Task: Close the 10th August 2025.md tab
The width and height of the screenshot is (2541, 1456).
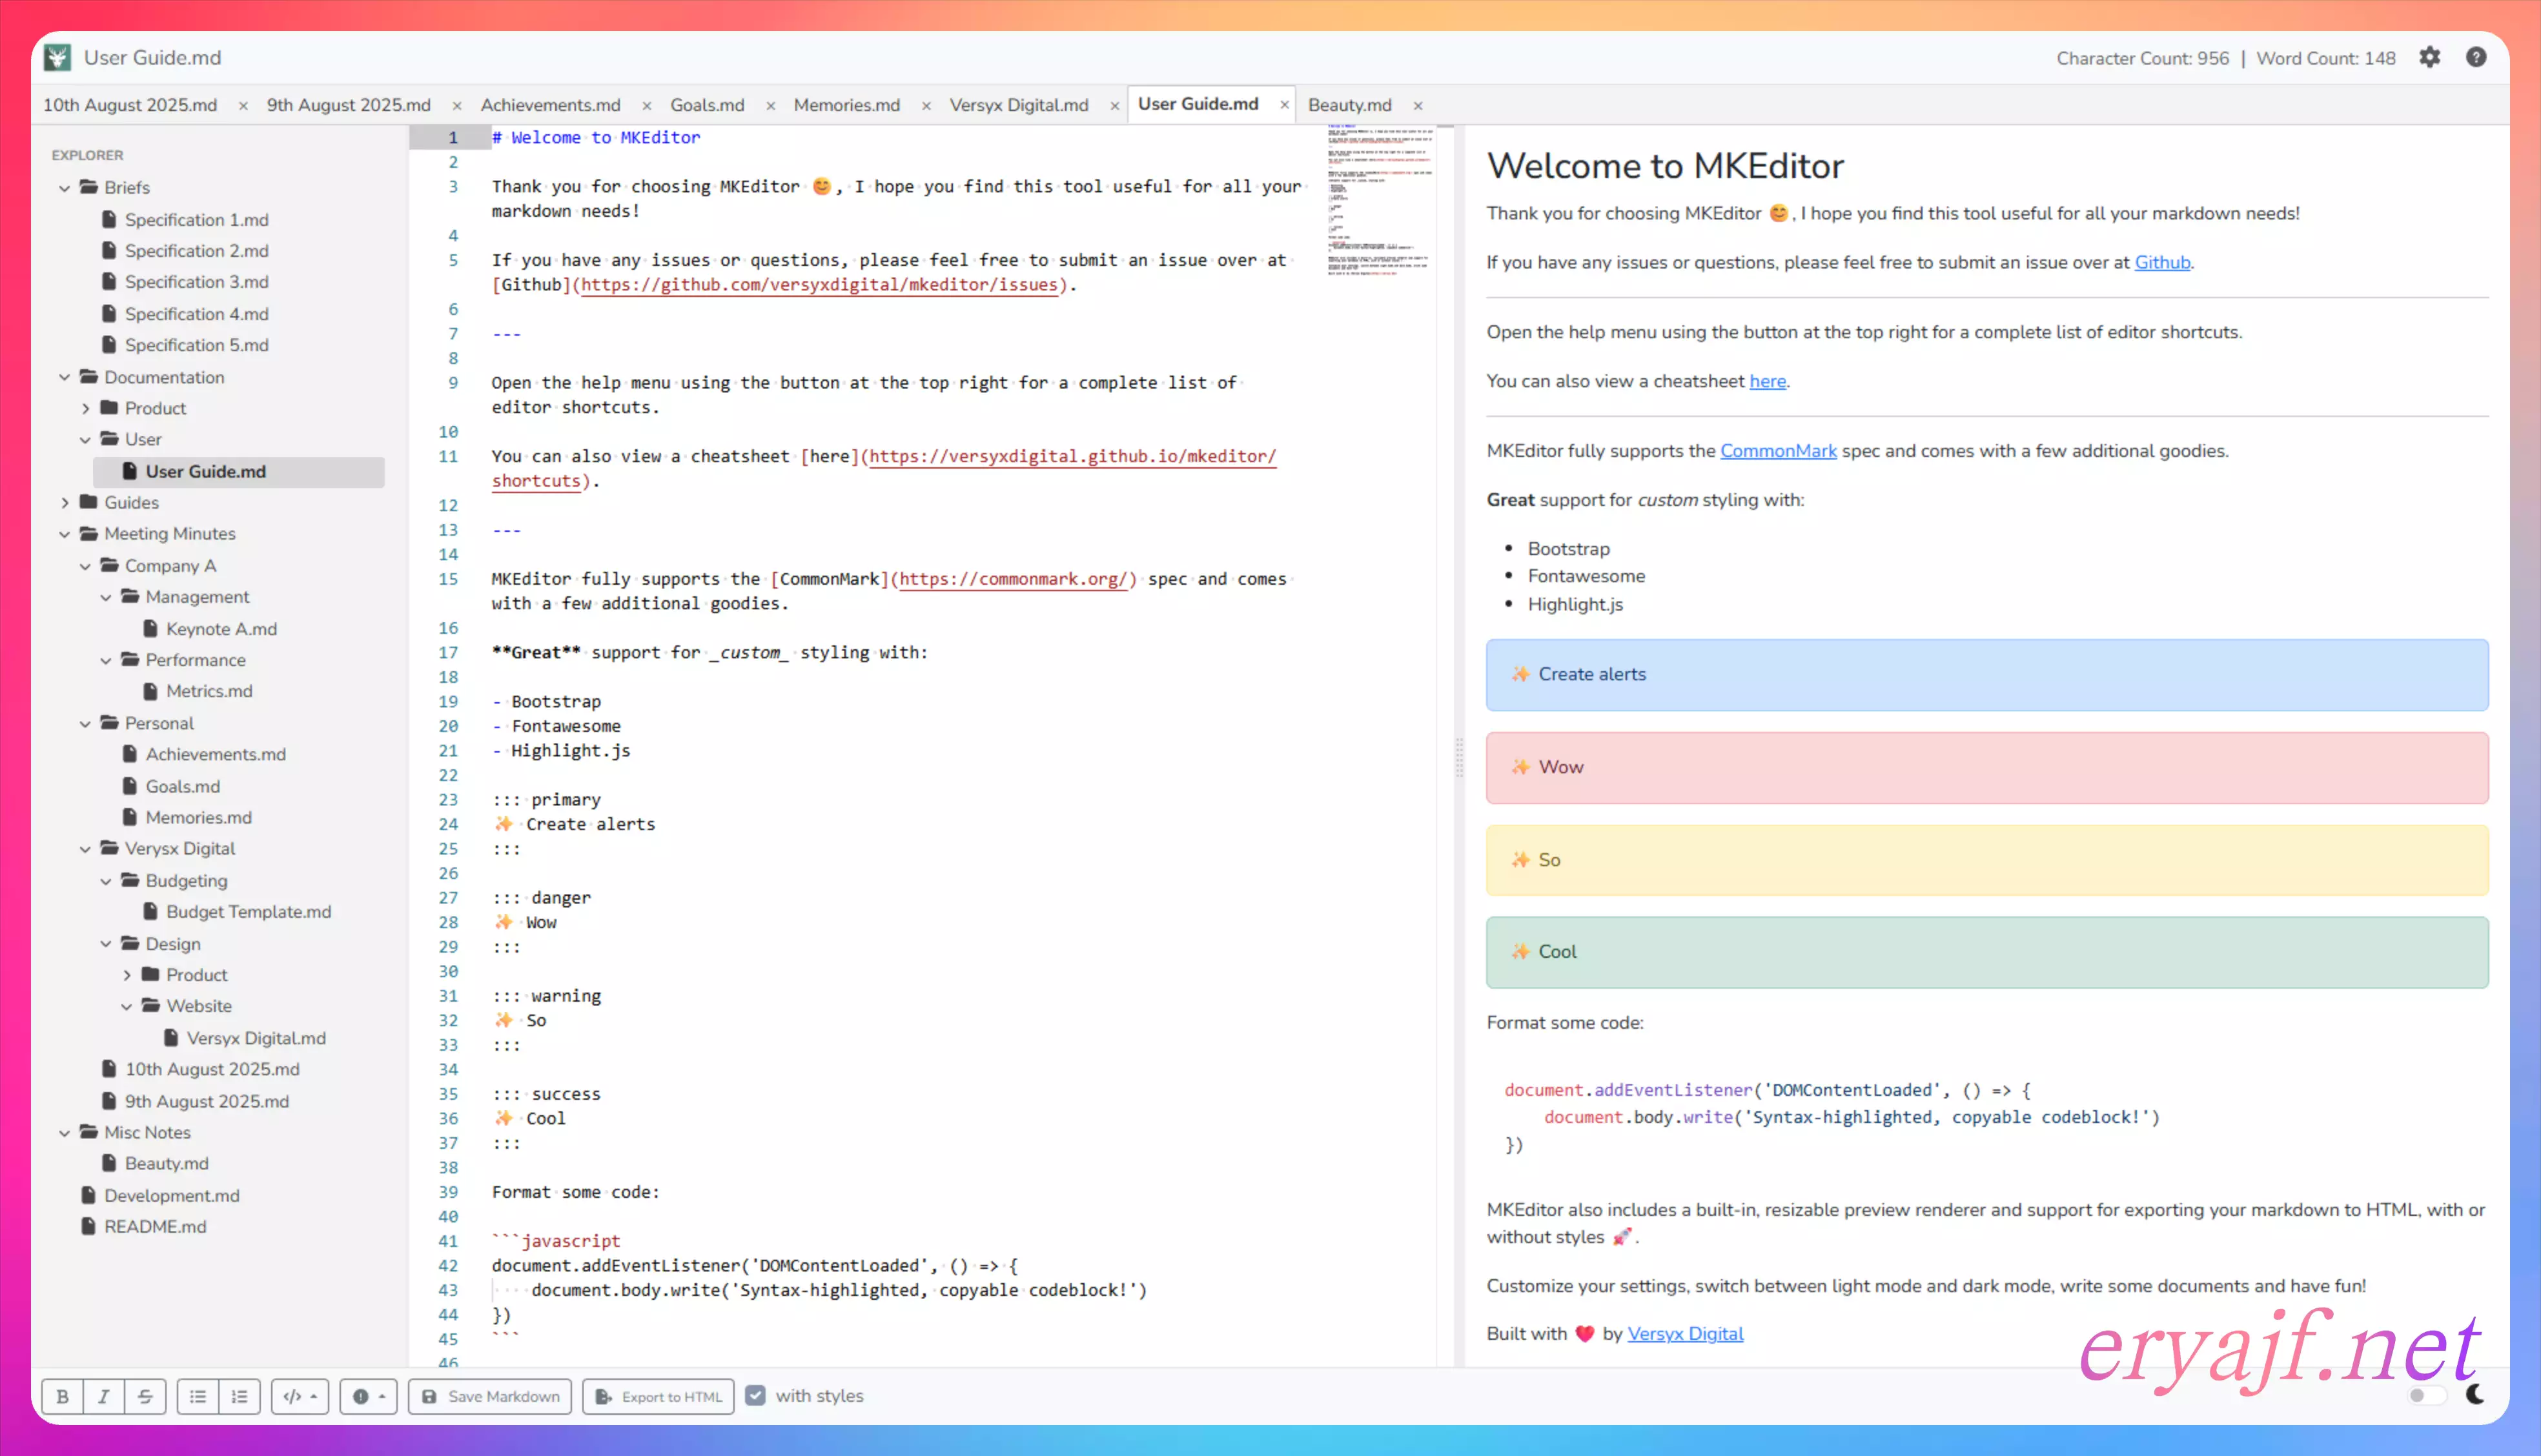Action: (242, 105)
